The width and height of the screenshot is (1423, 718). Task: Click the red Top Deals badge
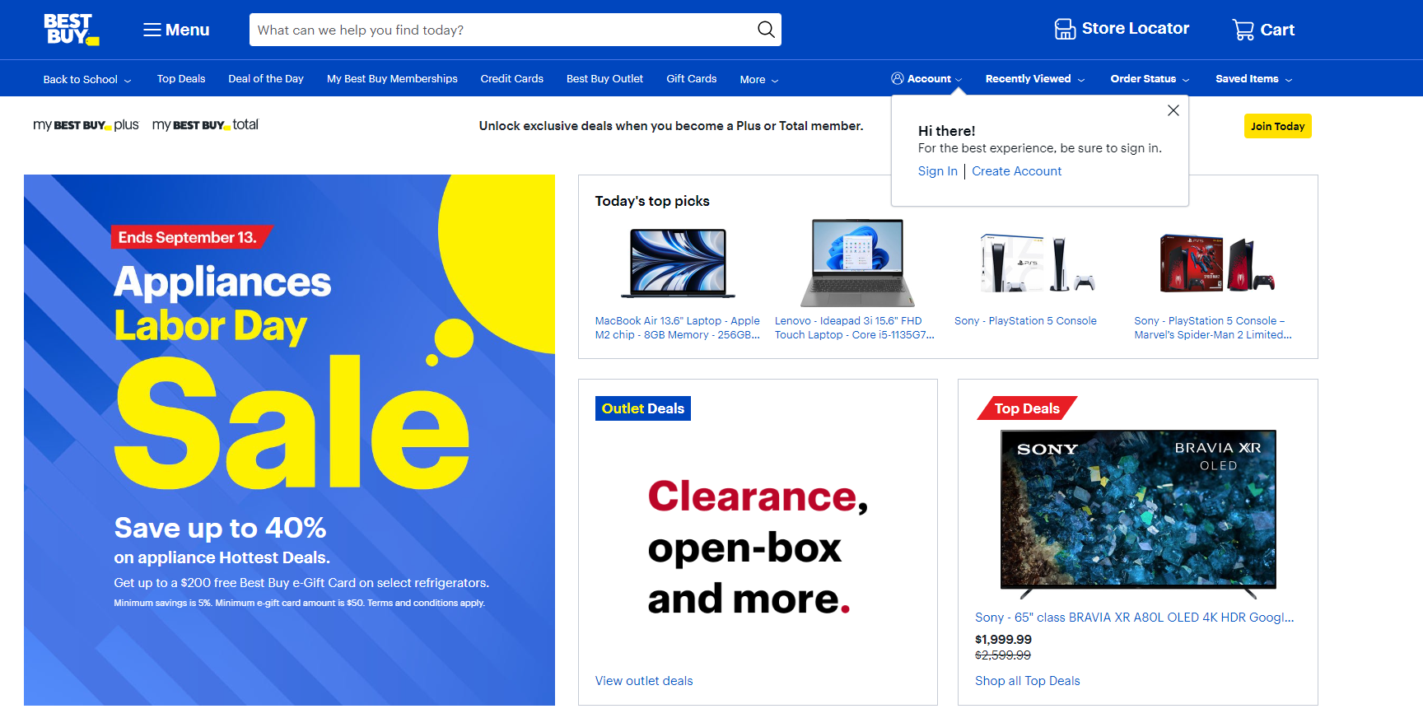click(1027, 408)
